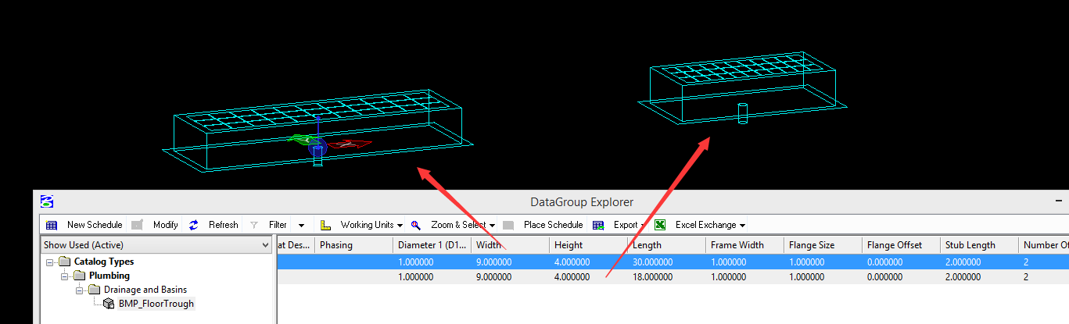Viewport: 1069px width, 324px height.
Task: Open the Working Units dropdown arrow
Action: point(400,225)
